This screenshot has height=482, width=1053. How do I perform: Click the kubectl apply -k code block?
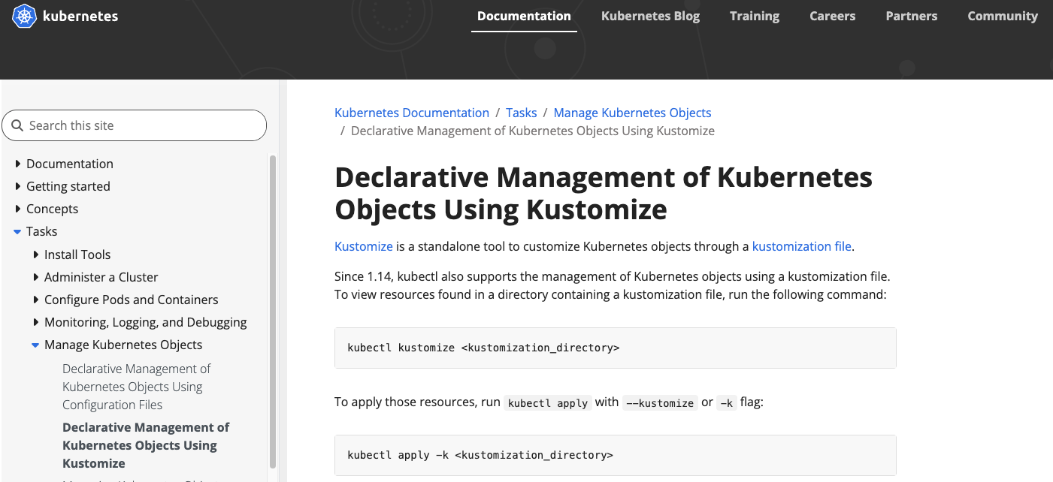pos(616,455)
